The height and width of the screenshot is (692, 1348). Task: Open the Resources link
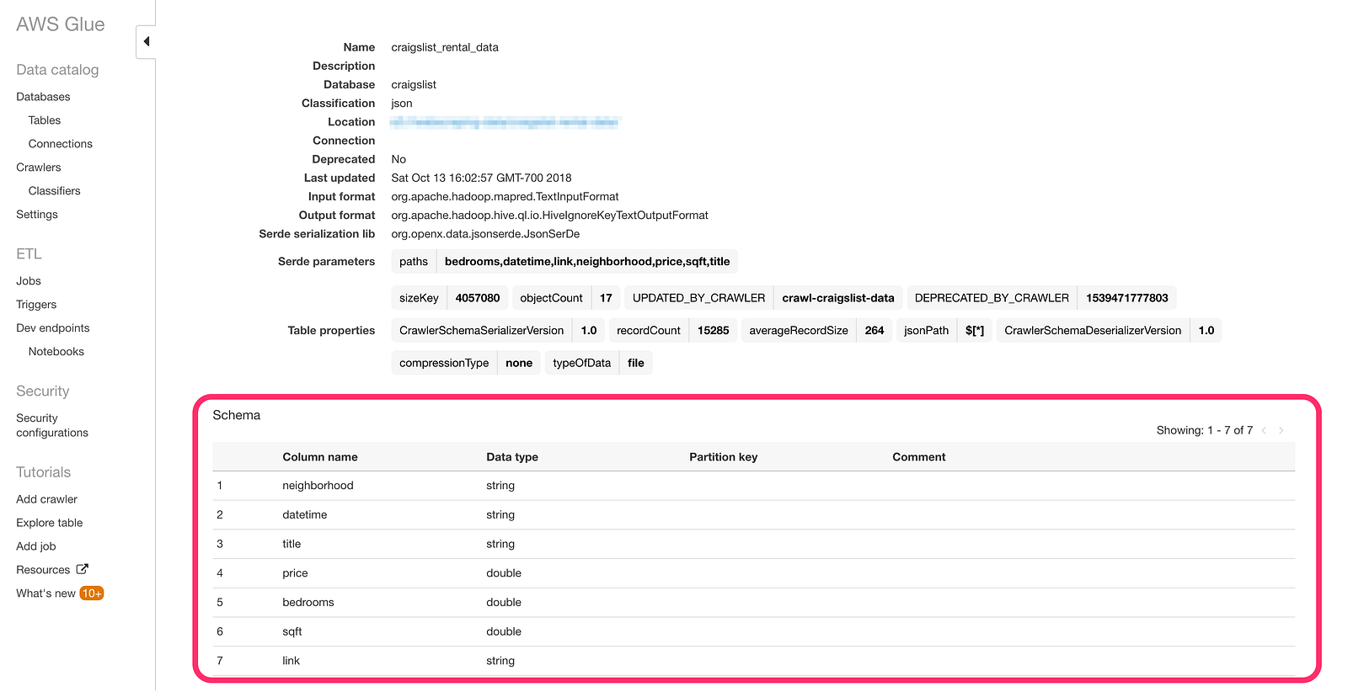click(x=43, y=570)
